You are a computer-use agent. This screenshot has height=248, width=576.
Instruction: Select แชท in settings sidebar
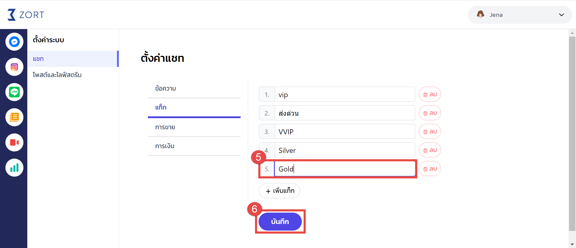click(x=73, y=59)
